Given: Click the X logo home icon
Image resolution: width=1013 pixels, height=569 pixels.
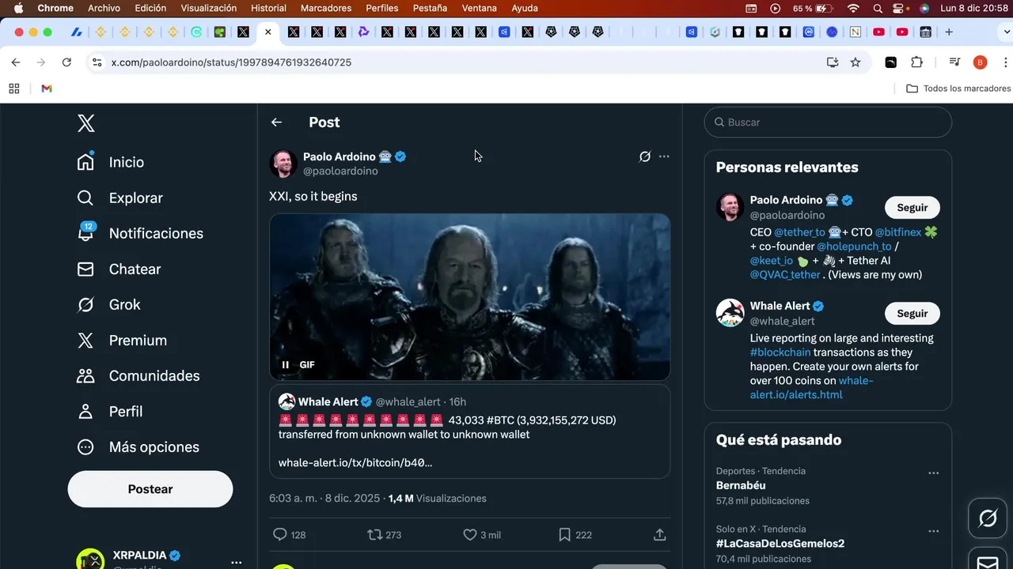Looking at the screenshot, I should tap(86, 123).
